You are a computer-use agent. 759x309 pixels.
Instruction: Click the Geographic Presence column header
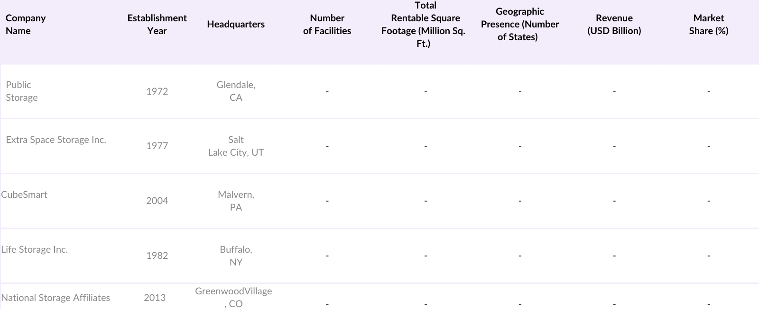[x=519, y=25]
